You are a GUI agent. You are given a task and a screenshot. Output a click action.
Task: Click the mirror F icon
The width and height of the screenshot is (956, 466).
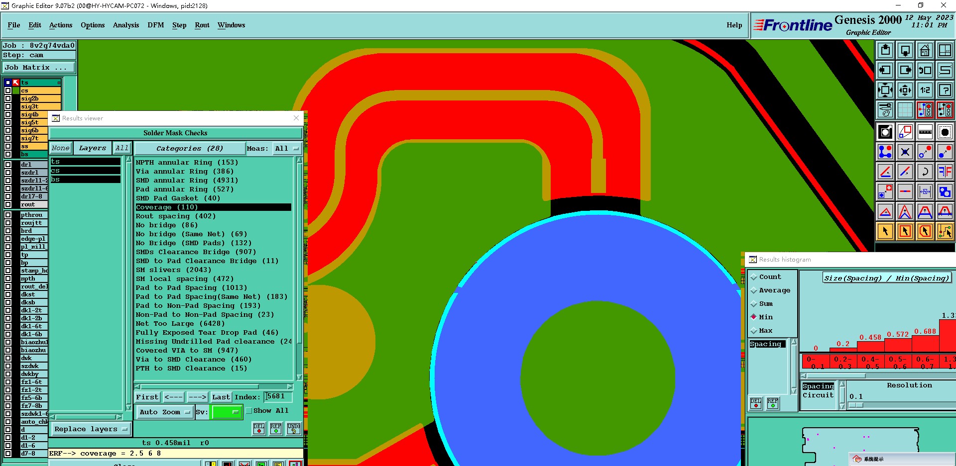point(945,172)
